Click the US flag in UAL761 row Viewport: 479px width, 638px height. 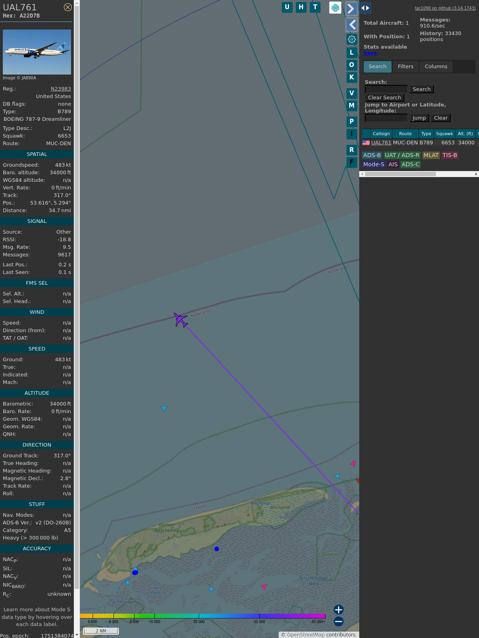point(366,143)
